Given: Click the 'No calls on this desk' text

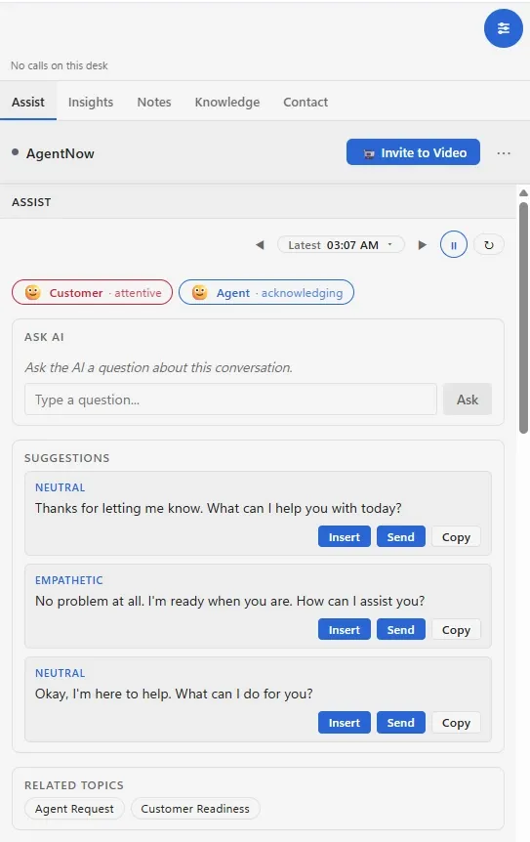Looking at the screenshot, I should 59,65.
